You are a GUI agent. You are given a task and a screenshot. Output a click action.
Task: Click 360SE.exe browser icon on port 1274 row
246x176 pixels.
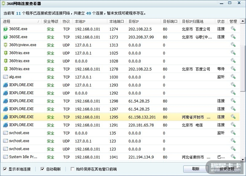6,29
